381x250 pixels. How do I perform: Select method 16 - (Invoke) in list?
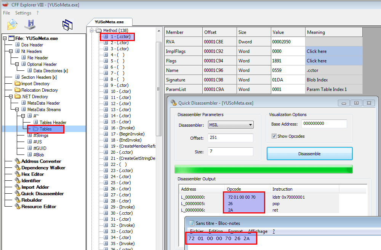pos(122,128)
